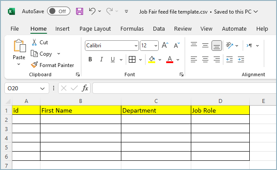Screen dimensions: 277x170
Task: Open the borders options dropdown
Action: pos(140,60)
